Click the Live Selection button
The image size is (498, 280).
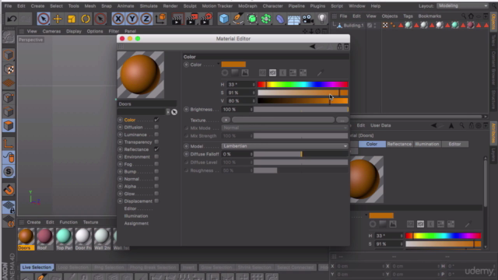click(37, 268)
